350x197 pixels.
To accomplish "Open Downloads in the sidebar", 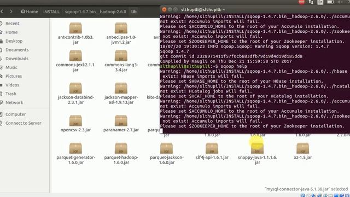I will coord(17,59).
